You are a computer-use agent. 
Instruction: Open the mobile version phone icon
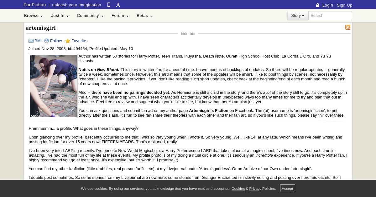(109, 5)
